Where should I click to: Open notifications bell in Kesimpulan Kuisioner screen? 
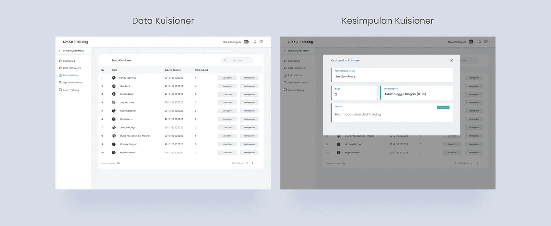[x=480, y=42]
